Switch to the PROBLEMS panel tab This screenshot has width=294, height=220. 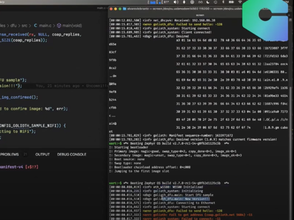point(9,154)
